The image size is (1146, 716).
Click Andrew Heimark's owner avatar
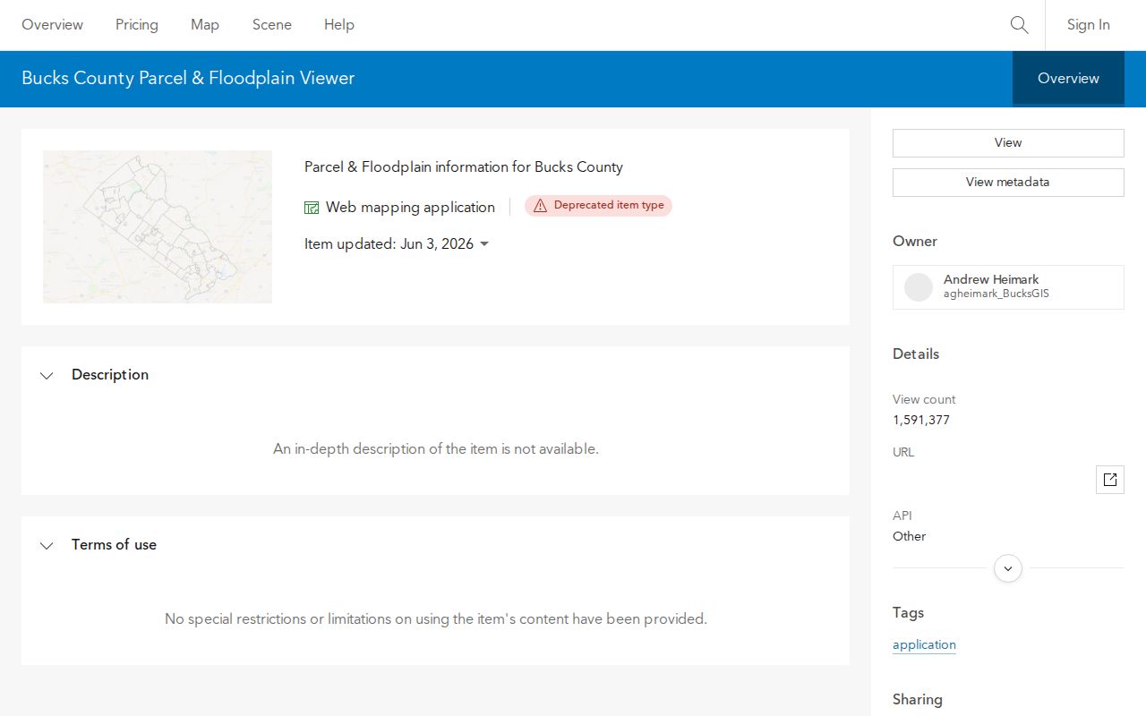click(919, 287)
